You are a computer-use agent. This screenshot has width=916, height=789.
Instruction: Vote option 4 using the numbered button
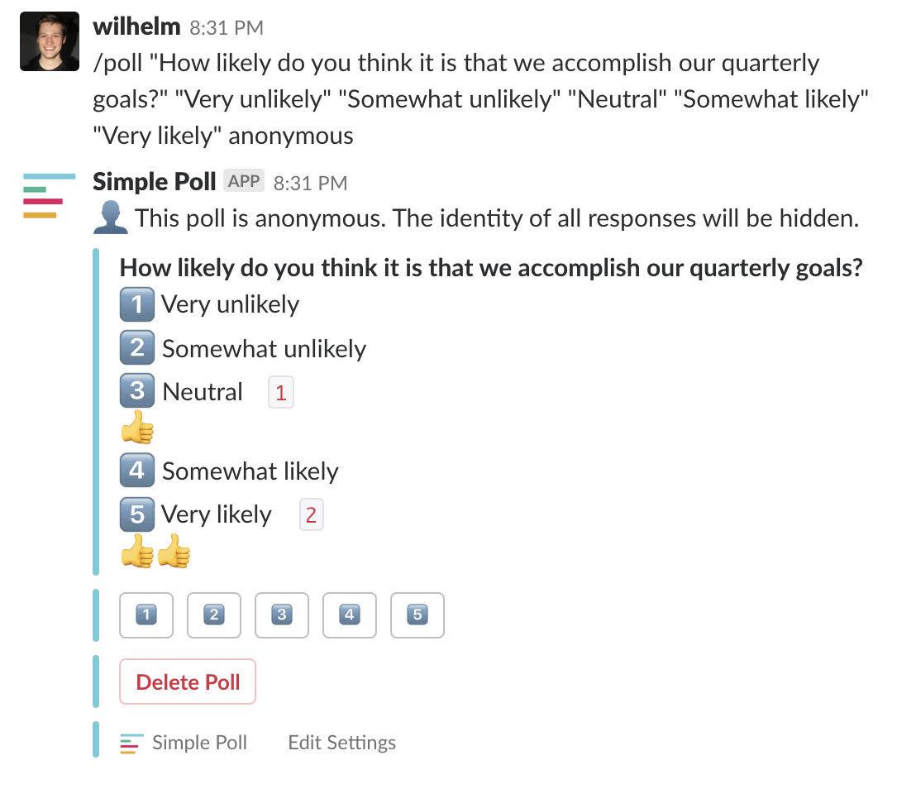point(350,615)
